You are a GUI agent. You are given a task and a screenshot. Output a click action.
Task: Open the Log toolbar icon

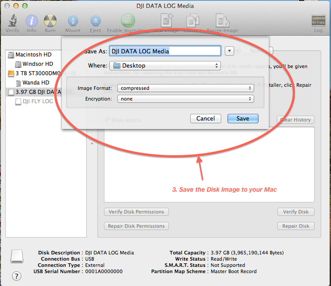point(318,20)
